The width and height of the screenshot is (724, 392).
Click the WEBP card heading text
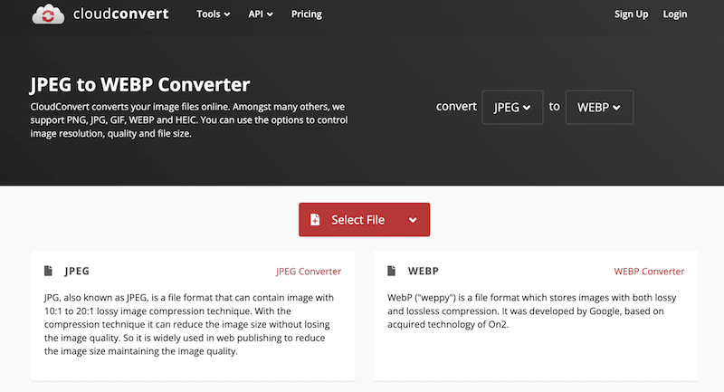(x=424, y=271)
